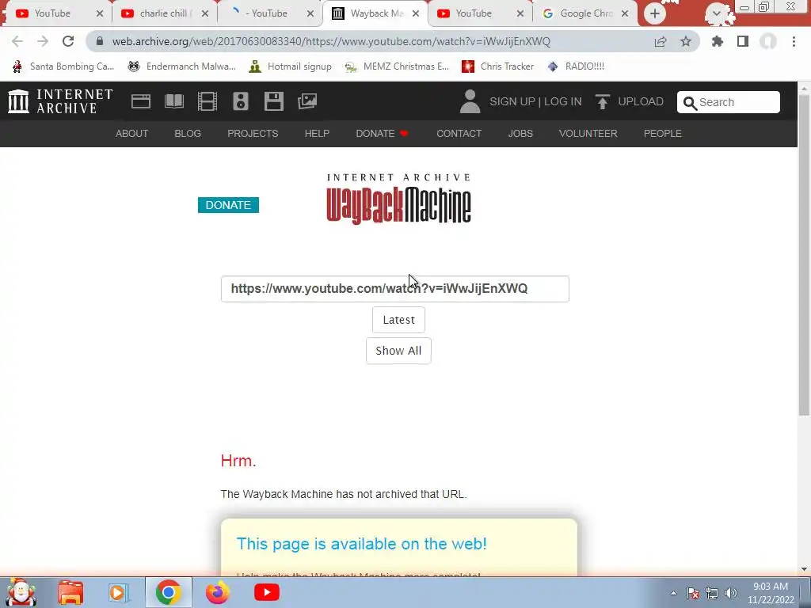Screen dimensions: 811x608
Task: Open the tab search dropdown arrow
Action: (x=716, y=13)
